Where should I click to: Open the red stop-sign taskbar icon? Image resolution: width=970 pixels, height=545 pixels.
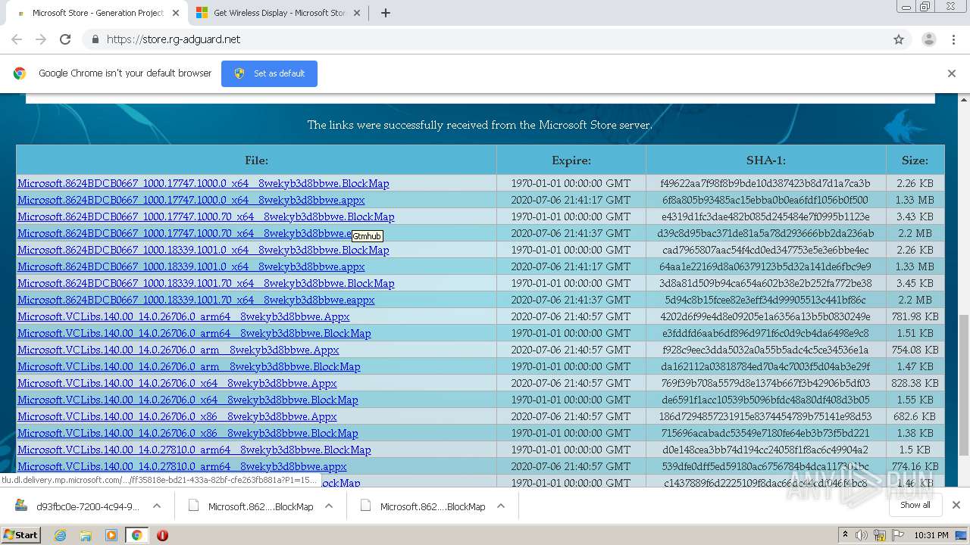[162, 535]
